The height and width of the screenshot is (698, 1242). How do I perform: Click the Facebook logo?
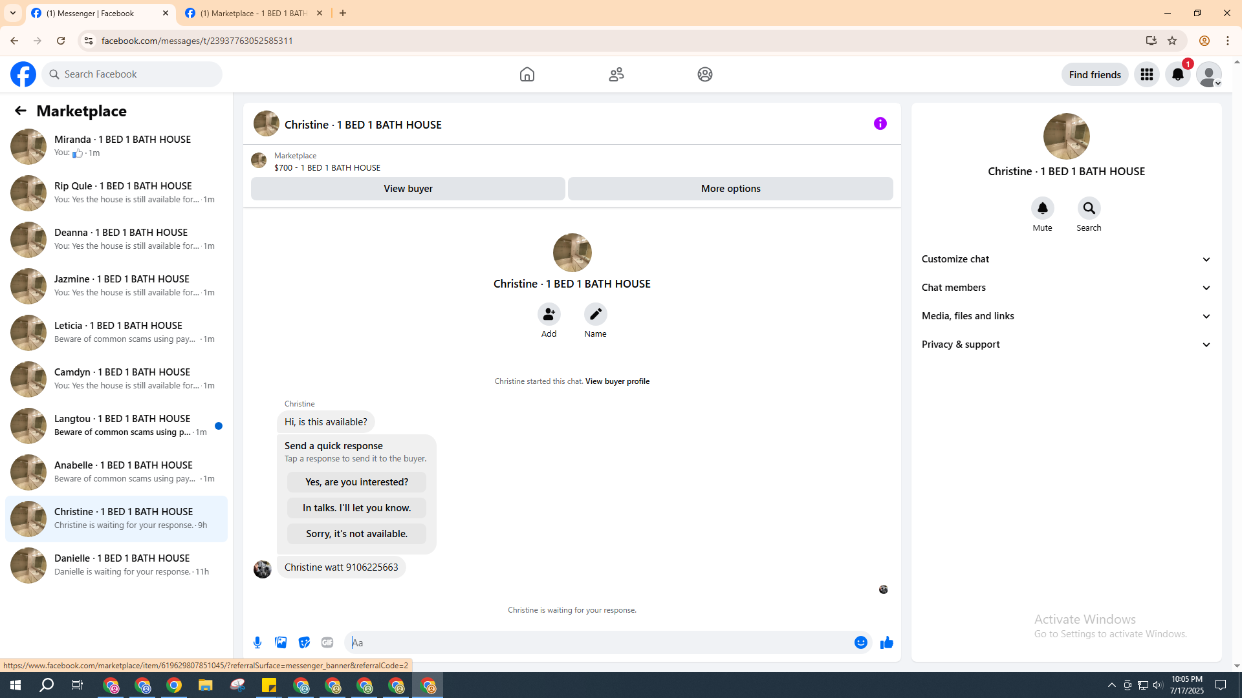pyautogui.click(x=23, y=74)
